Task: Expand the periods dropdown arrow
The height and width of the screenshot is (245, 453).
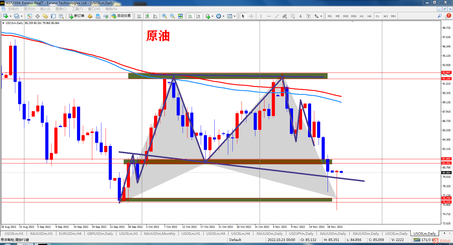Action: pyautogui.click(x=223, y=16)
